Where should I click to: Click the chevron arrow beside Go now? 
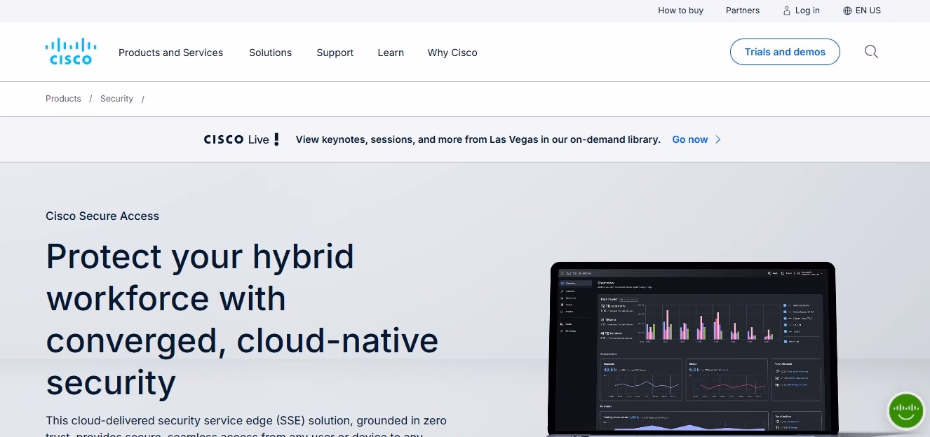click(717, 139)
